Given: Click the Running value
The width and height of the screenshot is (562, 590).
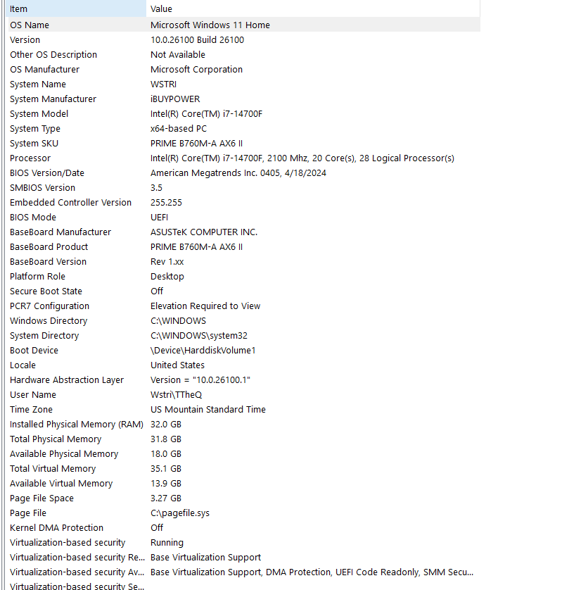Looking at the screenshot, I should (x=167, y=543).
